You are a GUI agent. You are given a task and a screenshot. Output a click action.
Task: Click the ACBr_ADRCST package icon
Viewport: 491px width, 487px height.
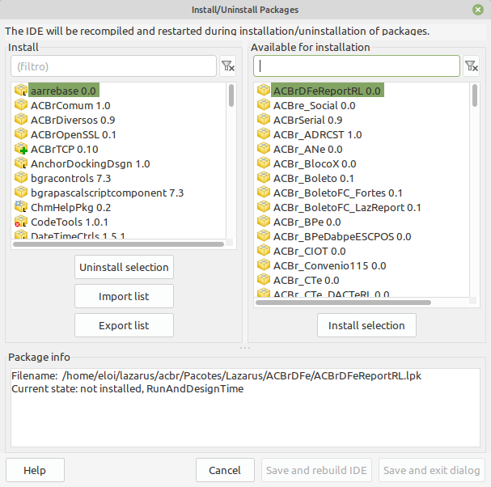[264, 134]
